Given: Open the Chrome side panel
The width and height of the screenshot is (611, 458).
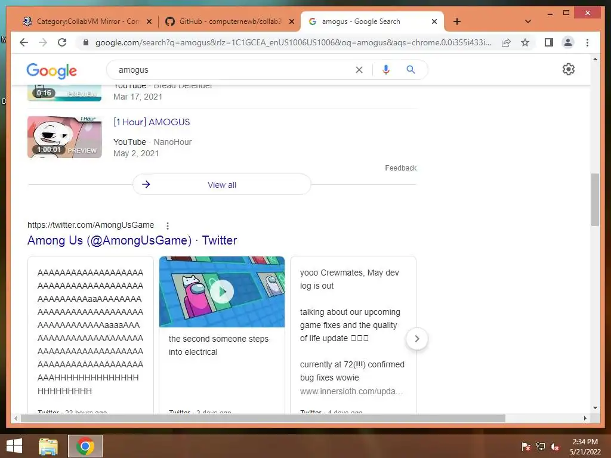Looking at the screenshot, I should coord(549,42).
